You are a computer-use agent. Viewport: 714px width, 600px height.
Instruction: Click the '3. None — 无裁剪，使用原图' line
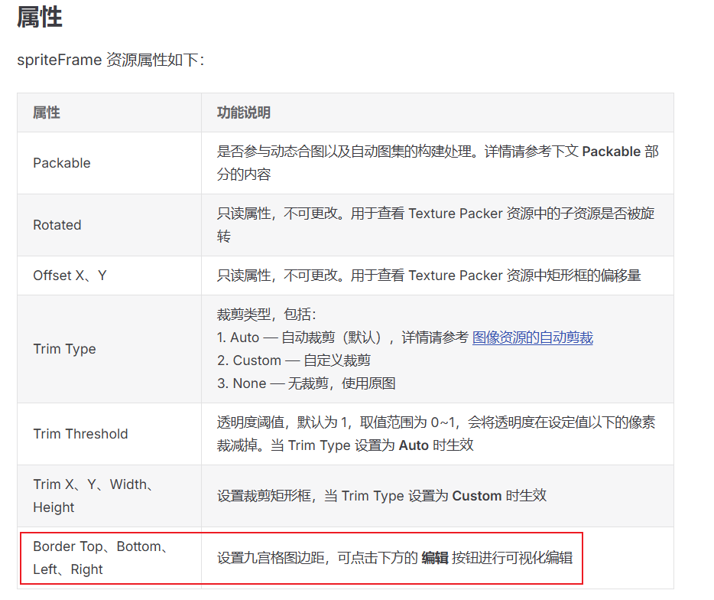click(x=306, y=383)
